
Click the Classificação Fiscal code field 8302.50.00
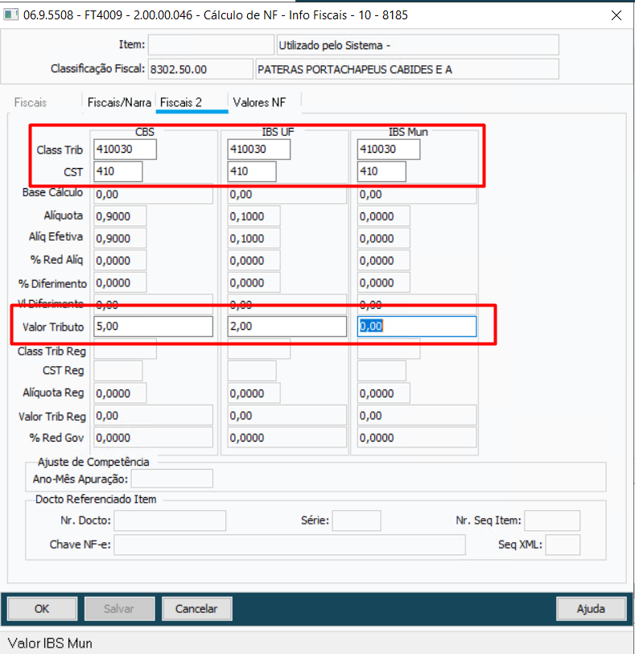[200, 69]
